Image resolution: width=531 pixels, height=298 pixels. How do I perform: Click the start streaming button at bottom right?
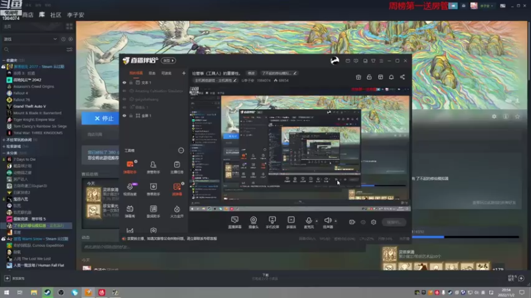pyautogui.click(x=394, y=222)
